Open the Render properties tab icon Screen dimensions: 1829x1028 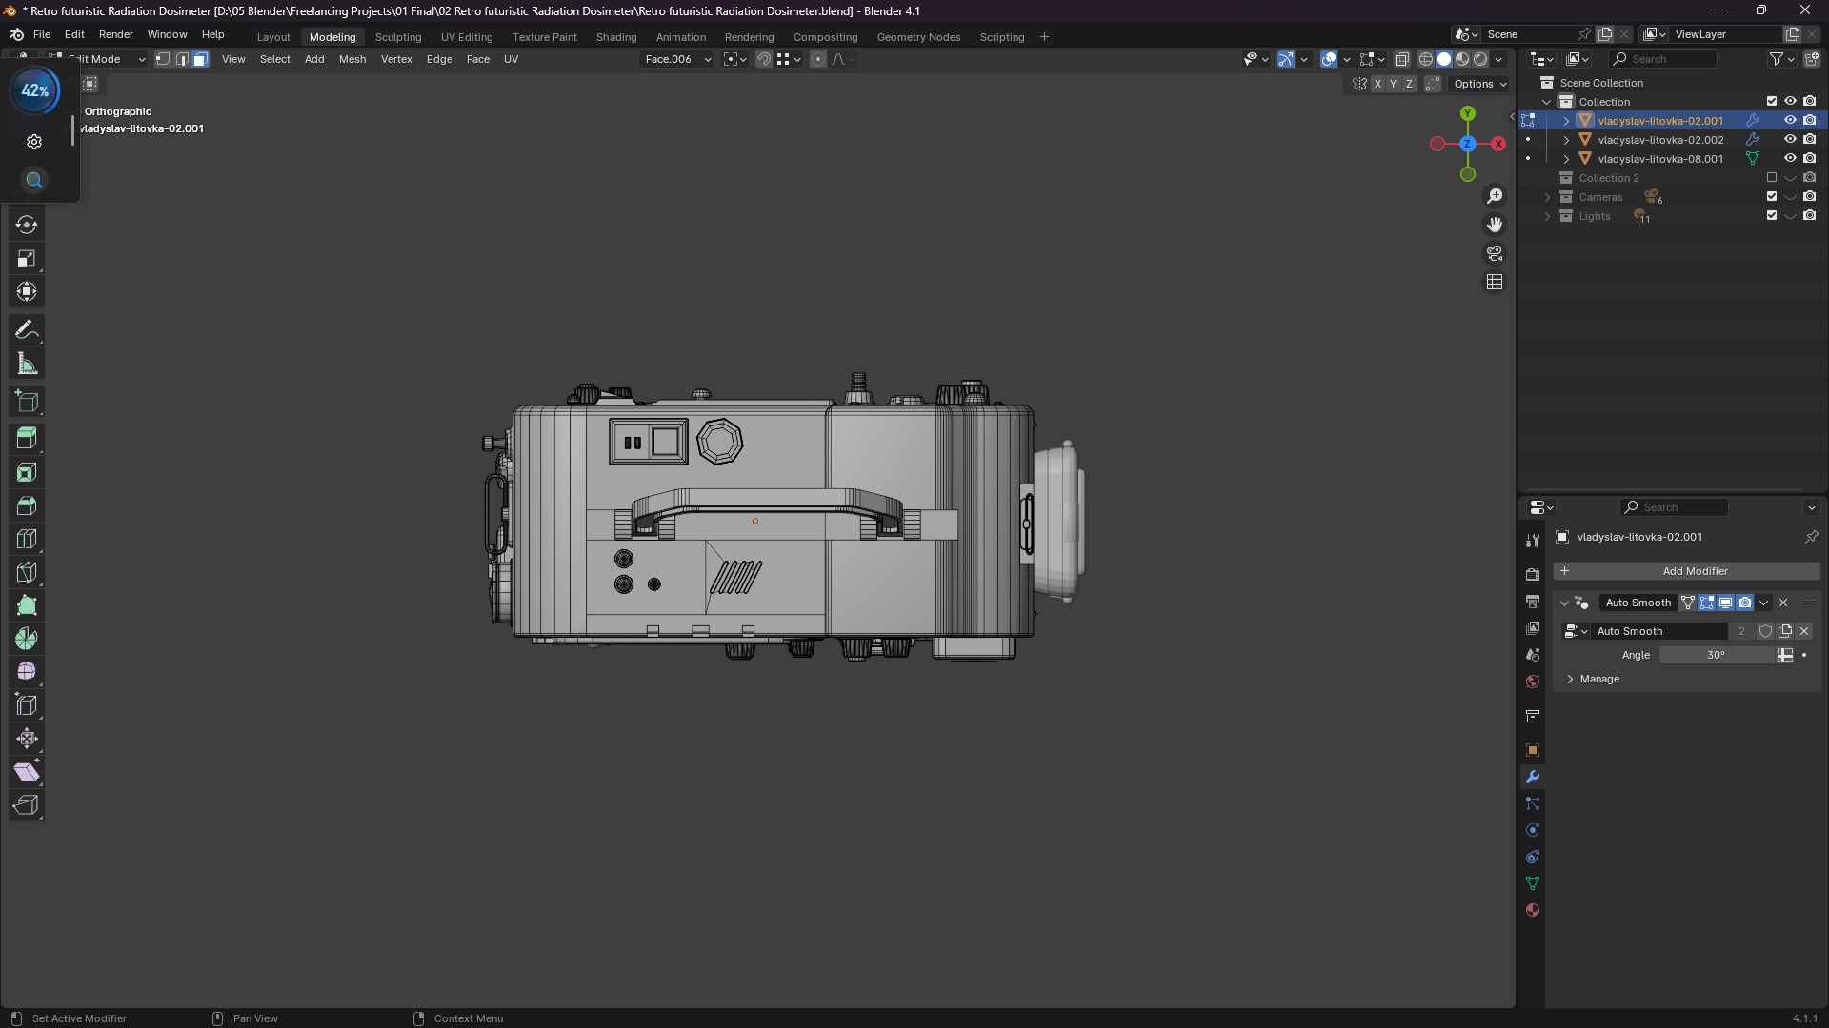[x=1532, y=575]
